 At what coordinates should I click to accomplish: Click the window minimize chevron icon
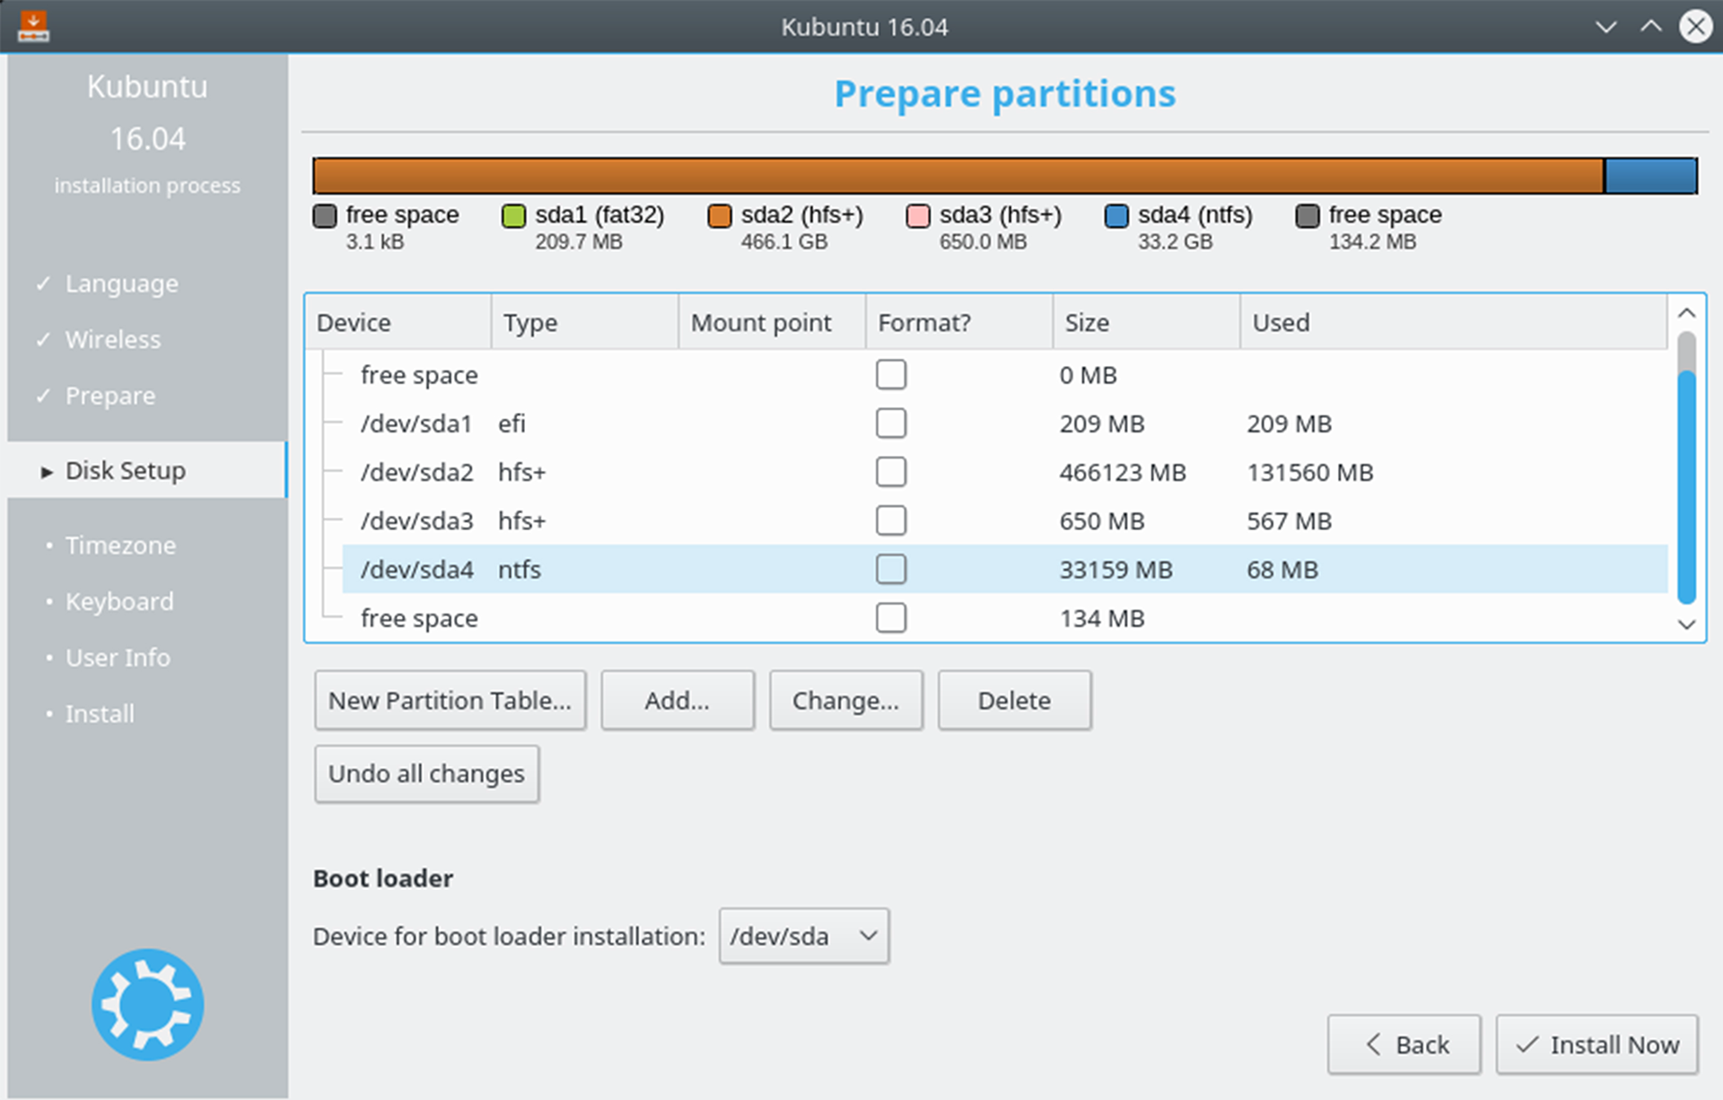pyautogui.click(x=1605, y=26)
